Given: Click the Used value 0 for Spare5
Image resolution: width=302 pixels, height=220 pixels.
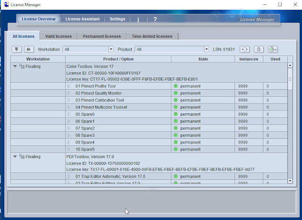Looking at the screenshot, I should coord(268,149).
